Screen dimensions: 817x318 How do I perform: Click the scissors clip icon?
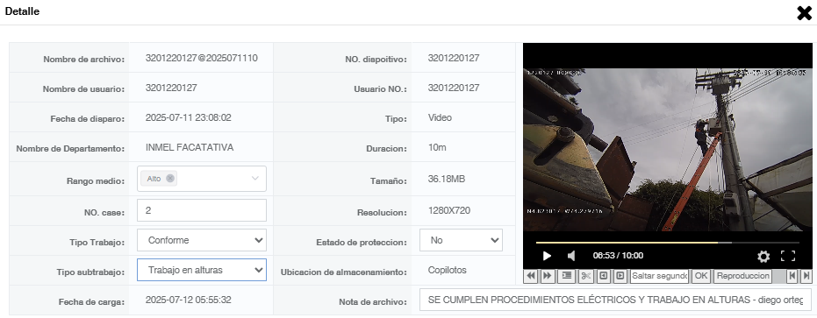pos(585,276)
